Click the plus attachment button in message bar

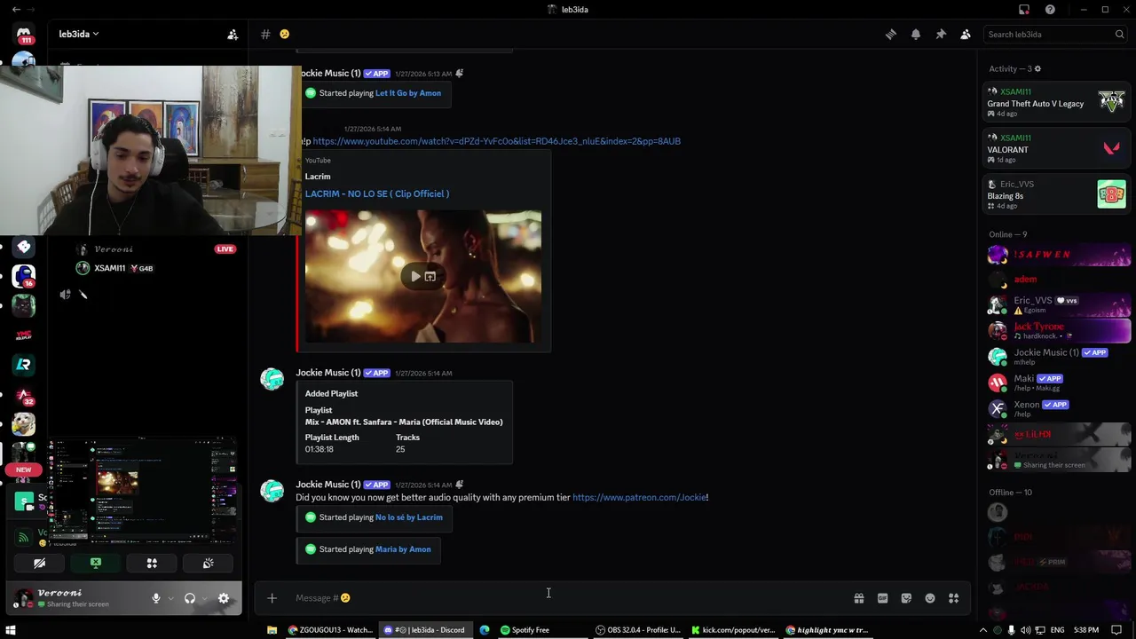point(272,598)
